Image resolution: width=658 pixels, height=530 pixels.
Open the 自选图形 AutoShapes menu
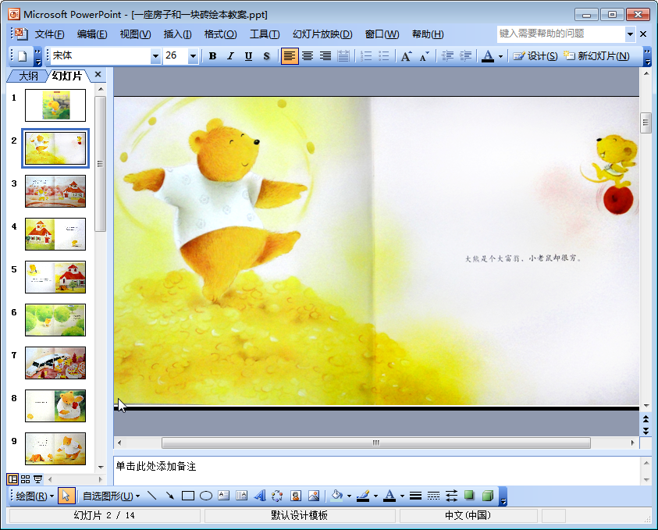(x=111, y=496)
